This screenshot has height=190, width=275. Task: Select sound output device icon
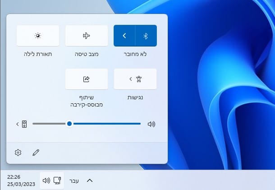[24, 124]
